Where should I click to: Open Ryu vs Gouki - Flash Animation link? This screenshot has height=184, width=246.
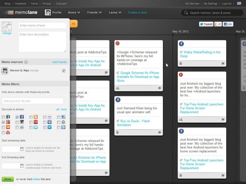tap(133, 123)
